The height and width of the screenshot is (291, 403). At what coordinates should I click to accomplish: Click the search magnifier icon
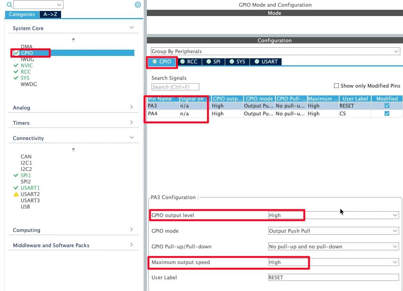point(9,5)
